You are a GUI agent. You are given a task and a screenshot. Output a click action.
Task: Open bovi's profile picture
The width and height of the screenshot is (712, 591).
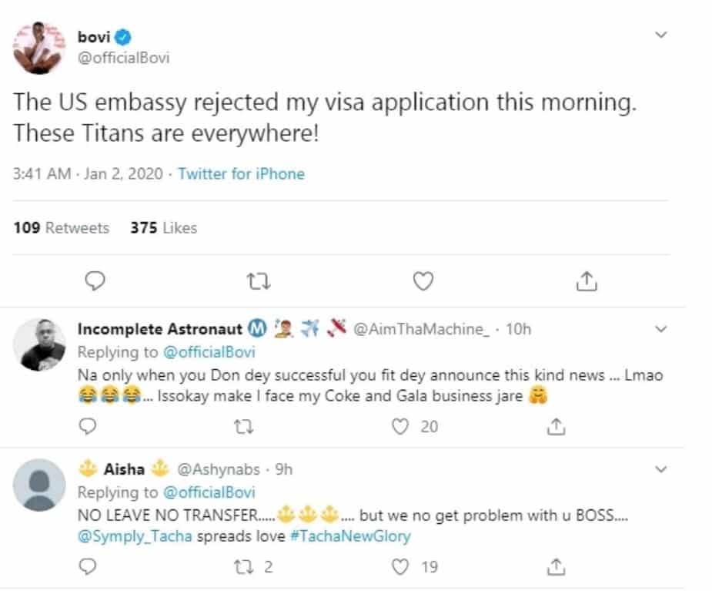[x=38, y=47]
